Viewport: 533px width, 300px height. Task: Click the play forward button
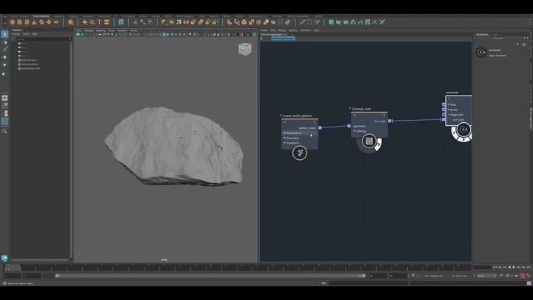tap(514, 267)
